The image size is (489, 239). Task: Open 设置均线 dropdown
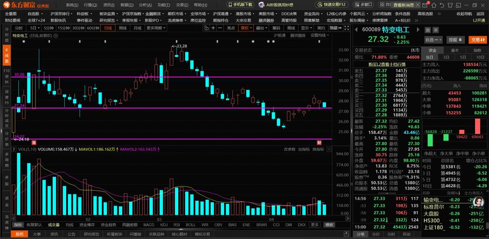click(319, 35)
